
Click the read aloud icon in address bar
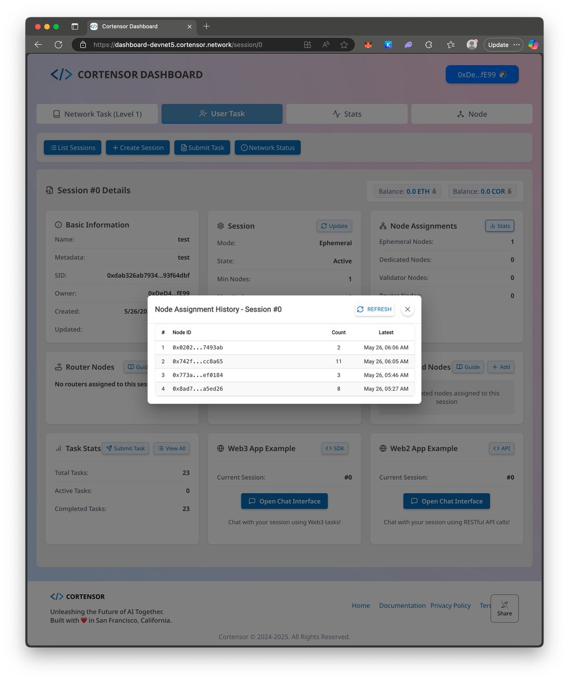click(326, 44)
